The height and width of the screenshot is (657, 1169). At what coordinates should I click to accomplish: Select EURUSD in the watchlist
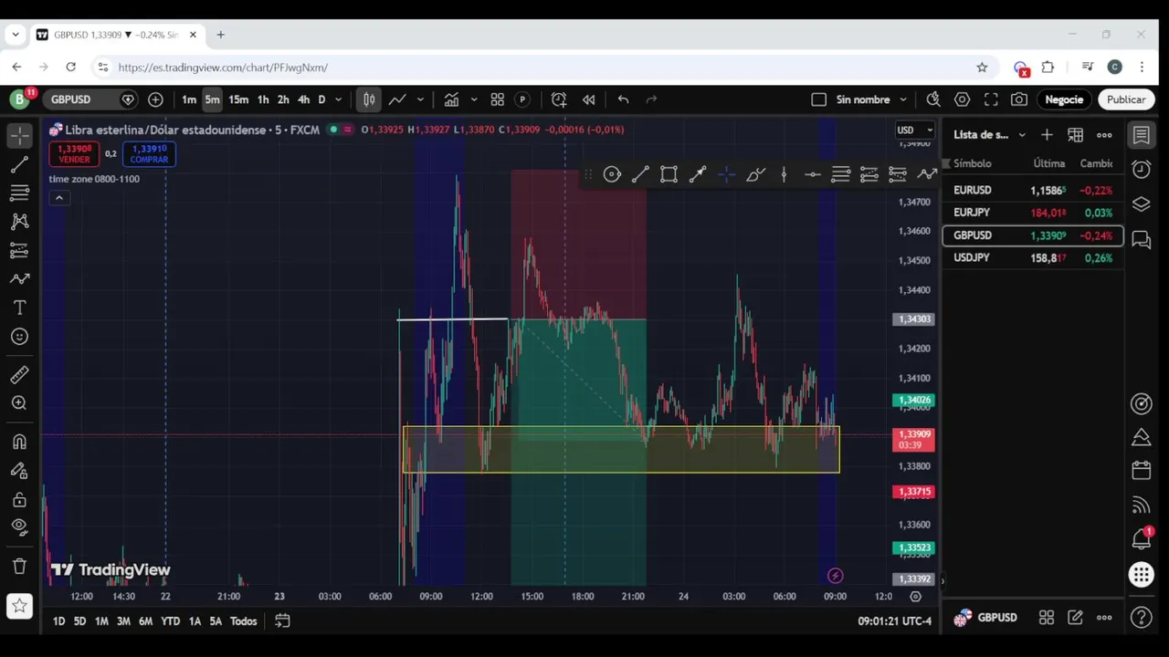1033,191
